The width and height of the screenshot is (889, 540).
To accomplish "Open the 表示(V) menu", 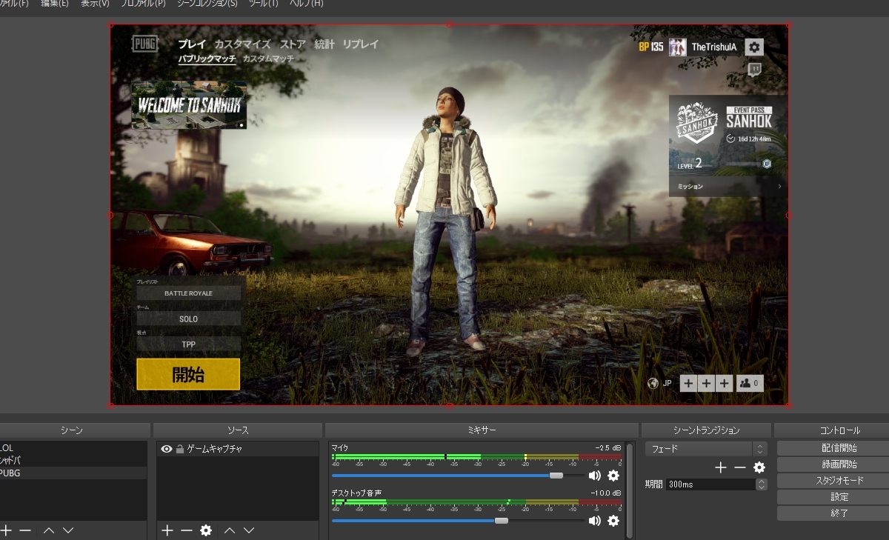I will [95, 4].
